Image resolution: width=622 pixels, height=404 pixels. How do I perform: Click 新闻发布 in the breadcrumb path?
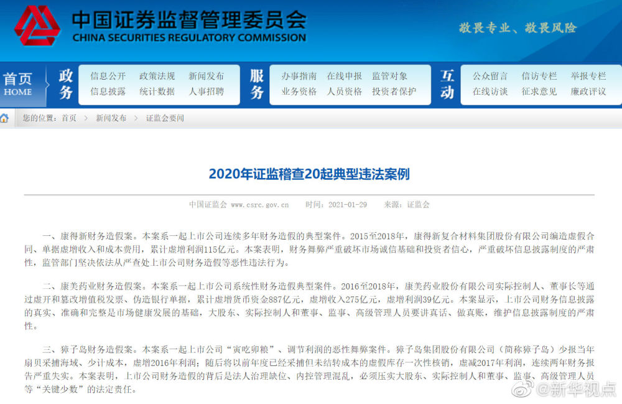coord(111,118)
